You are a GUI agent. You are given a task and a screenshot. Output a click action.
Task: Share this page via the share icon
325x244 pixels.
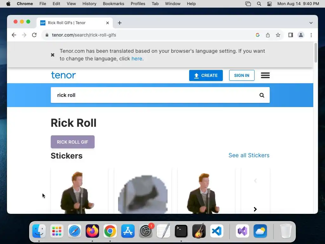(268, 35)
